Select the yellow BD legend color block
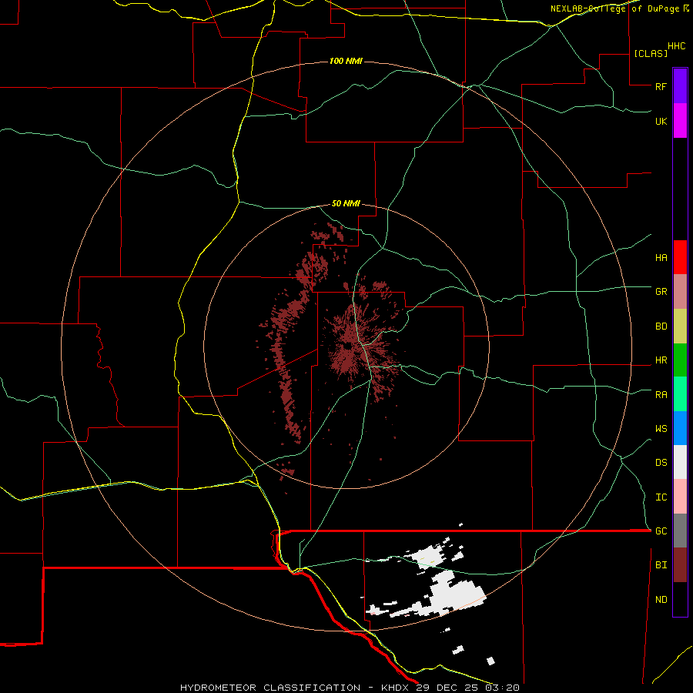The width and height of the screenshot is (693, 693). [x=680, y=326]
